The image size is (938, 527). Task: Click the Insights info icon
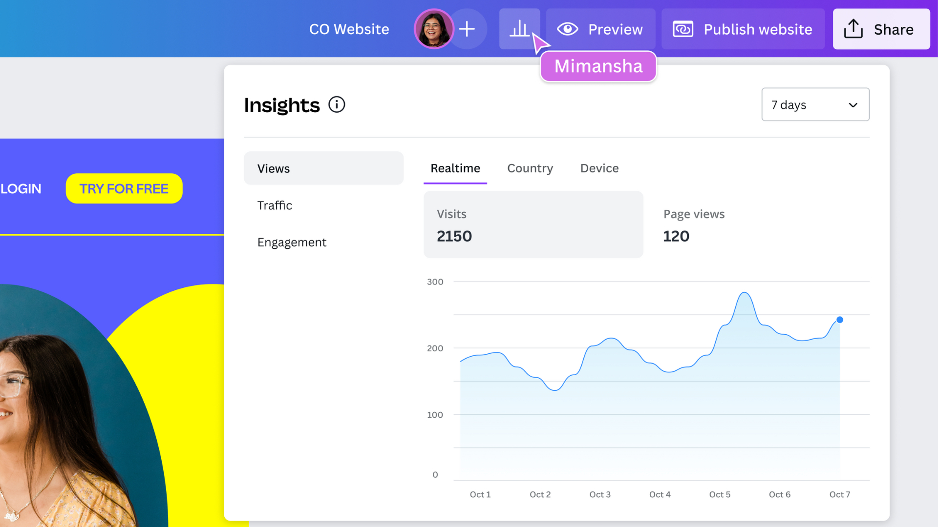(x=337, y=104)
